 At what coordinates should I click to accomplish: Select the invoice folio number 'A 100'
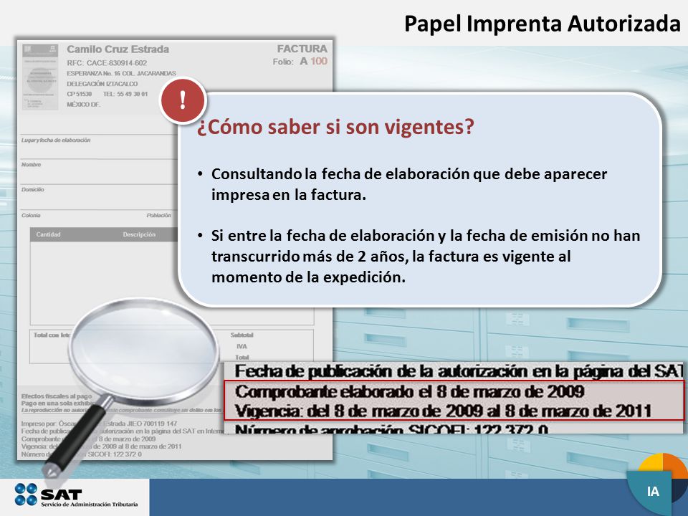pyautogui.click(x=314, y=62)
